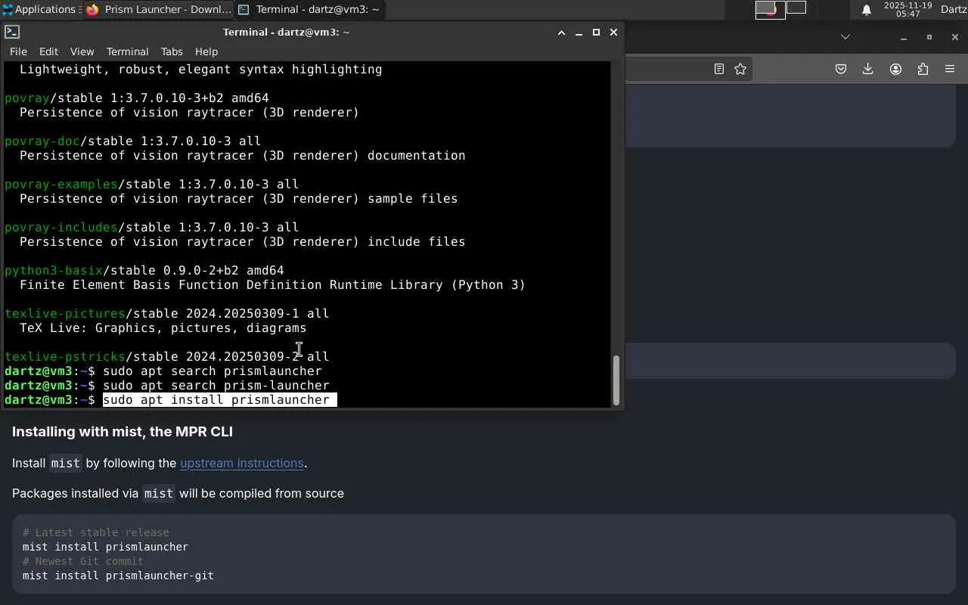Click the '# Newest Git commit' comment

pyautogui.click(x=83, y=561)
